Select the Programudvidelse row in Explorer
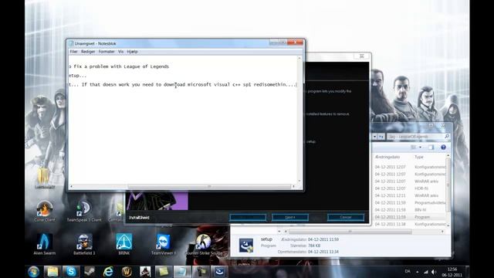This screenshot has height=278, width=494. click(410, 202)
